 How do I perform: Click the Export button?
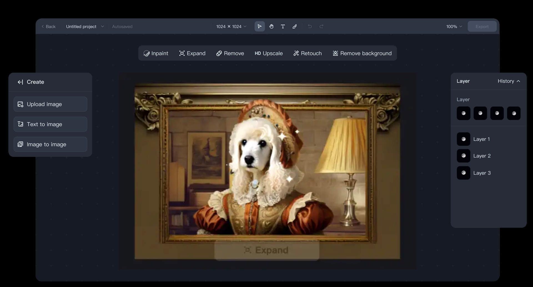(x=482, y=26)
